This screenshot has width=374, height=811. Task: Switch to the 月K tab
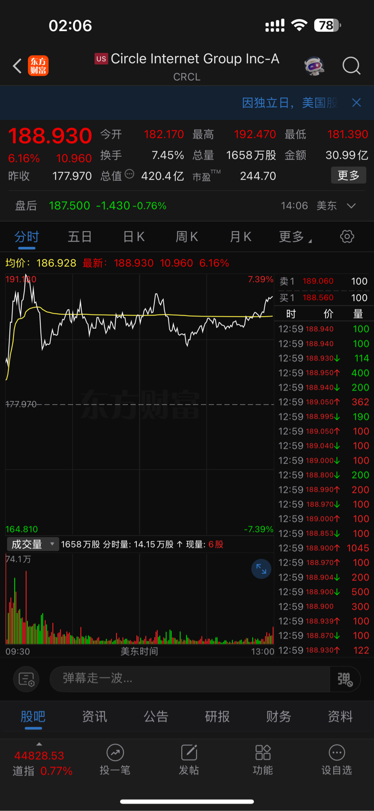240,237
